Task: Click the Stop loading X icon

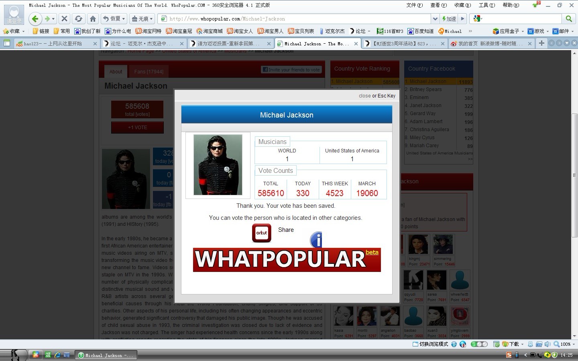Action: (x=64, y=19)
